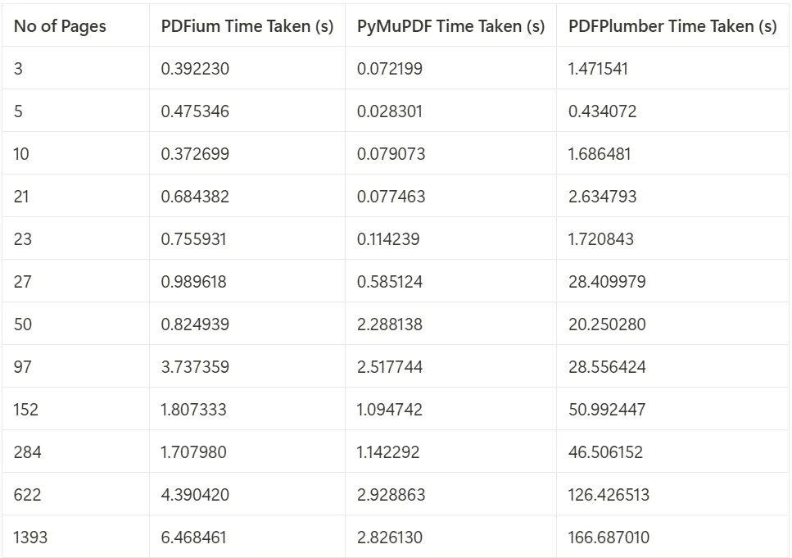Click the PDFPlumber value 50.992447
Viewport: 792px width, 558px height.
(607, 410)
